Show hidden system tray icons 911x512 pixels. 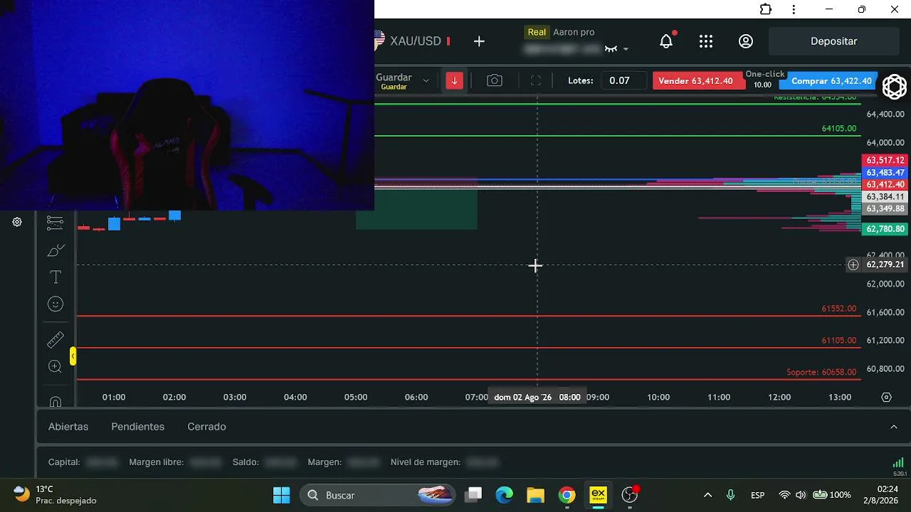click(707, 495)
